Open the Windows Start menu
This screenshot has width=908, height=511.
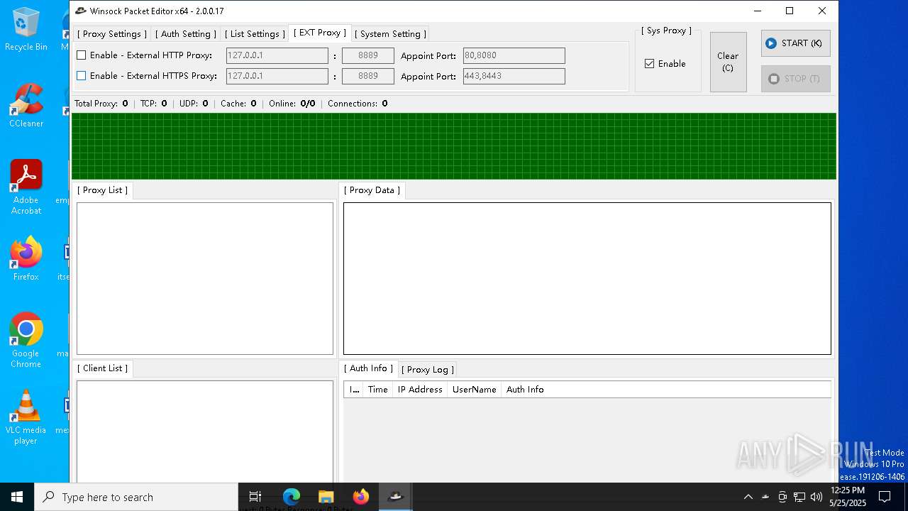pos(17,497)
